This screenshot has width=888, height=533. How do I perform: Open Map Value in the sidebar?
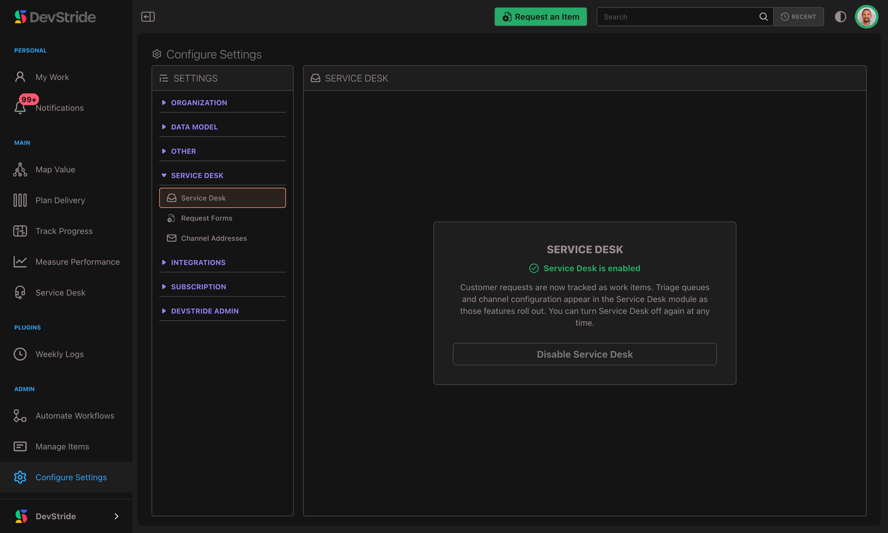point(55,169)
